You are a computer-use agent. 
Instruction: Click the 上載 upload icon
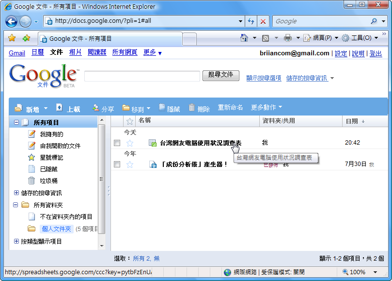59,108
